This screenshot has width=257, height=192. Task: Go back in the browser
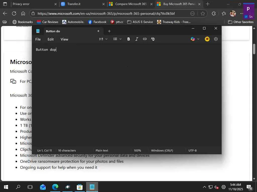[5, 13]
